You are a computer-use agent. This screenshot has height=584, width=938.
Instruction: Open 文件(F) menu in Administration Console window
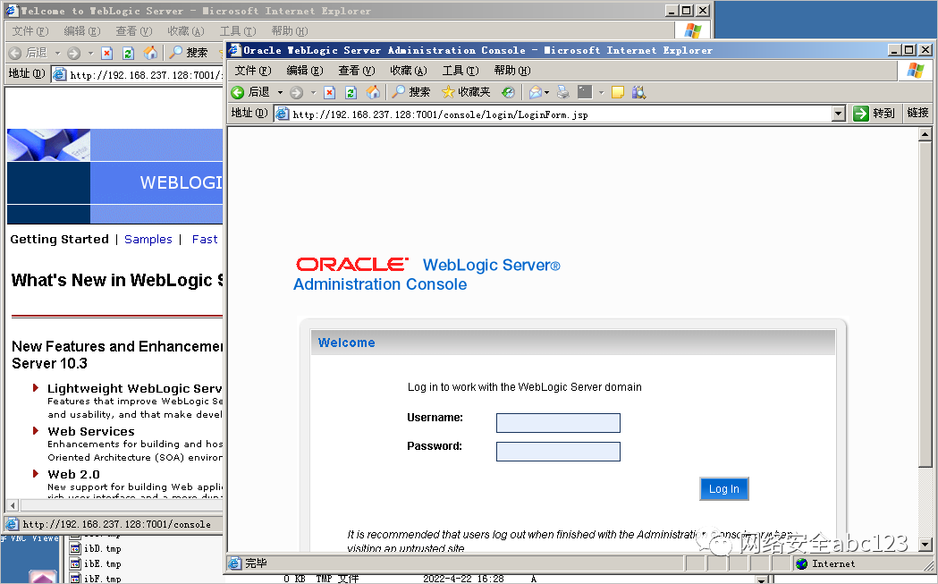(253, 71)
